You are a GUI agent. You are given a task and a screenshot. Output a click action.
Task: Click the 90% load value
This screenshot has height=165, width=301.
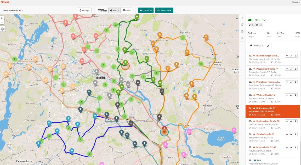(298, 33)
